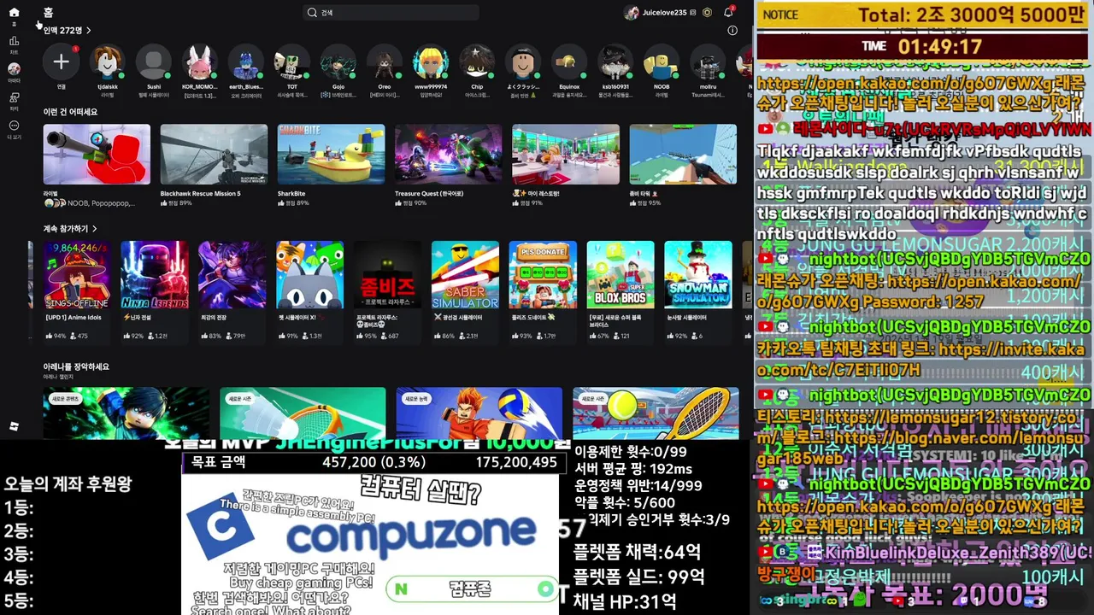
Task: Open friend Sushi's avatar
Action: coord(154,61)
